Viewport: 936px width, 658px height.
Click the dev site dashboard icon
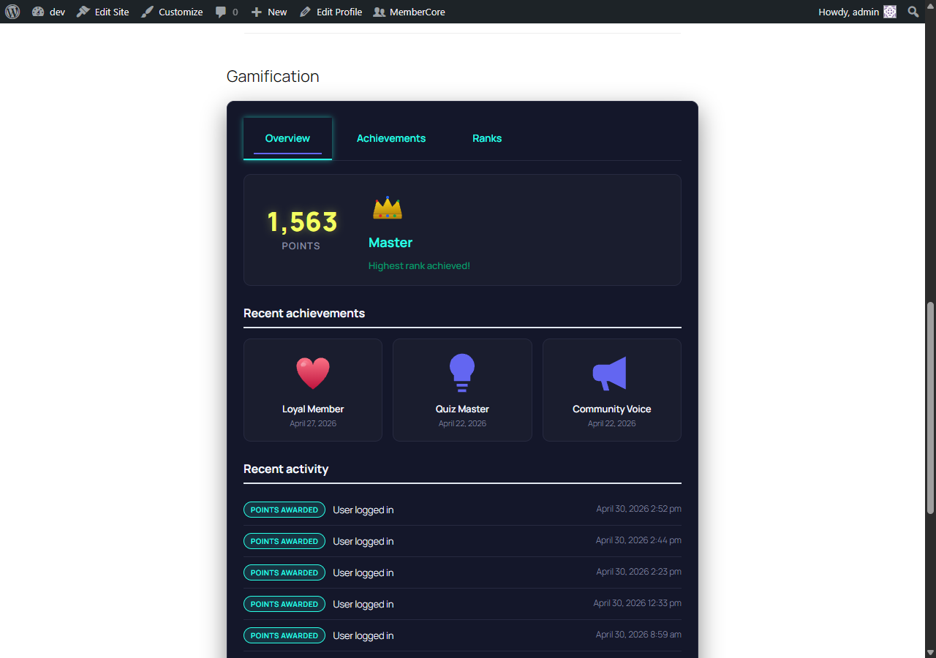38,12
